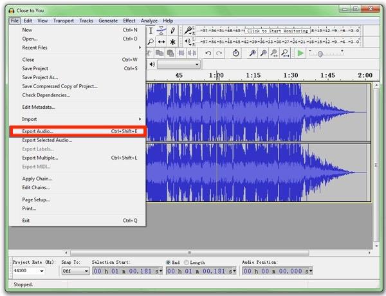This screenshot has height=296, width=386.
Task: Open the output device dropdown
Action: (179, 64)
